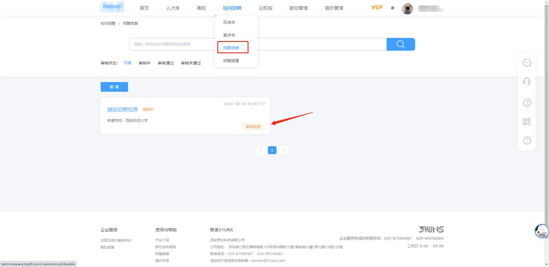Click the question mark help icon
549x267 pixels.
526,140
